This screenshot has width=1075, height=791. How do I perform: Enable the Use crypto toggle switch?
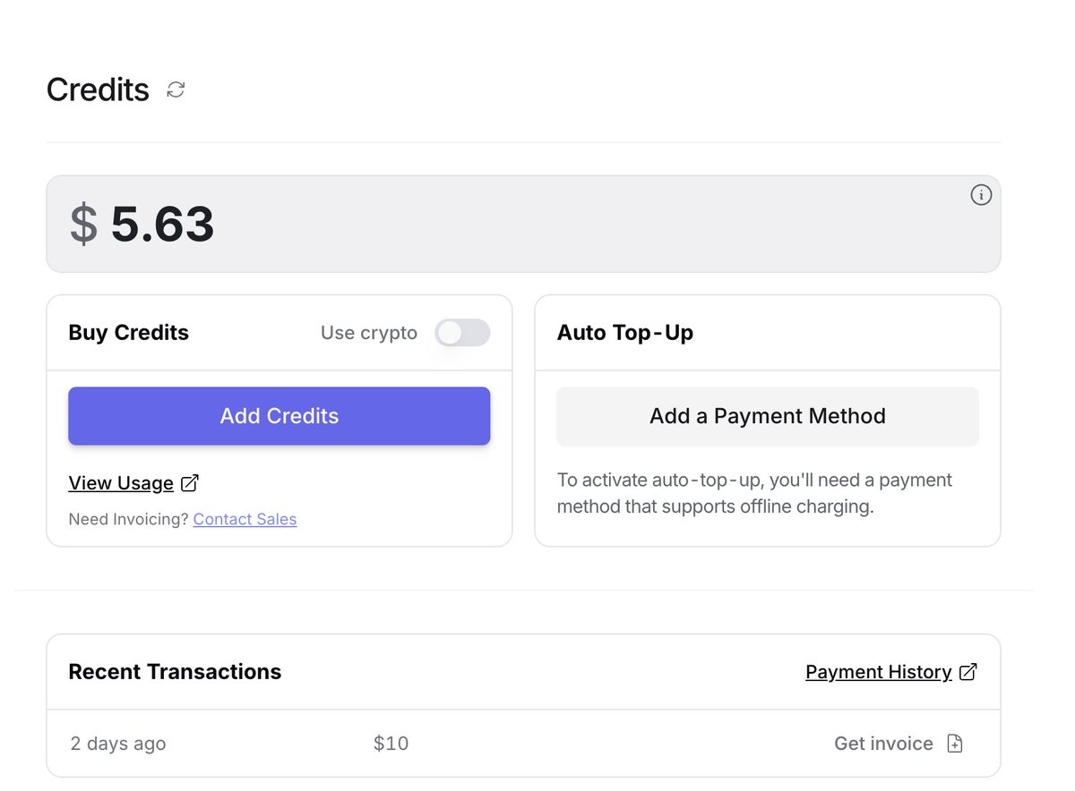(x=462, y=333)
